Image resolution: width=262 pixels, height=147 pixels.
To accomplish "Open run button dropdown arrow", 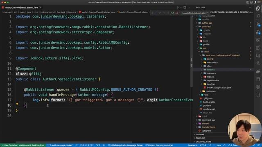I will pos(181,7).
